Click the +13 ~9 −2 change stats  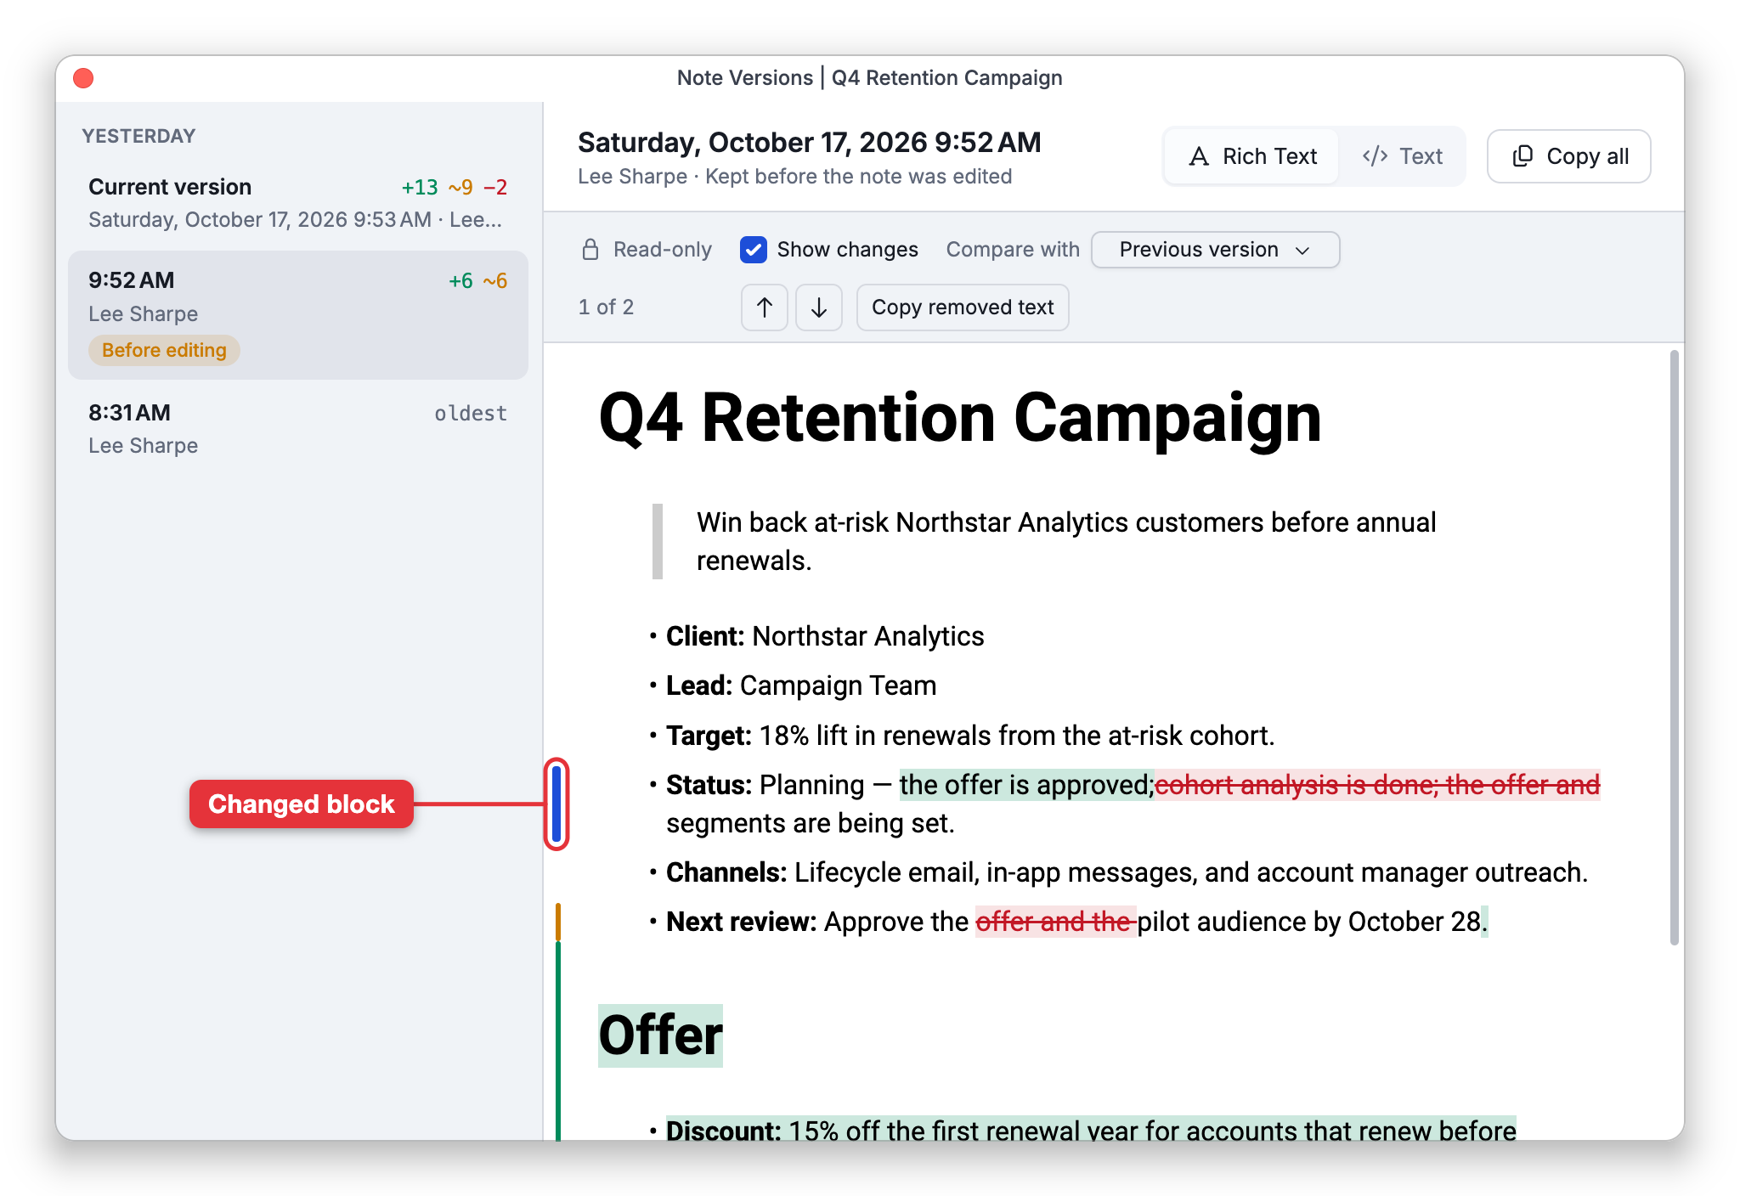coord(454,187)
